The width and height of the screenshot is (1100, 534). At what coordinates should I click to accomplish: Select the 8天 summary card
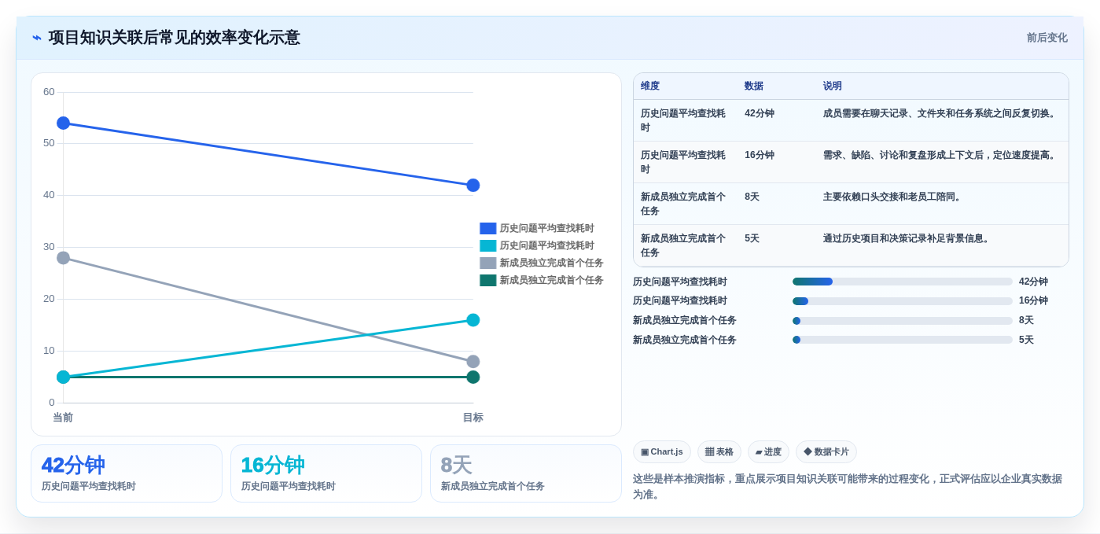click(526, 473)
